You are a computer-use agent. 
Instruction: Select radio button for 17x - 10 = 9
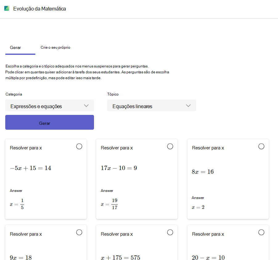(x=170, y=146)
